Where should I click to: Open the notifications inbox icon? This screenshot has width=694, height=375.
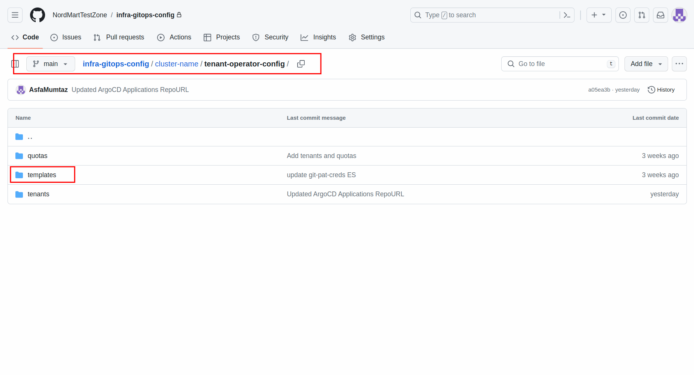(660, 15)
